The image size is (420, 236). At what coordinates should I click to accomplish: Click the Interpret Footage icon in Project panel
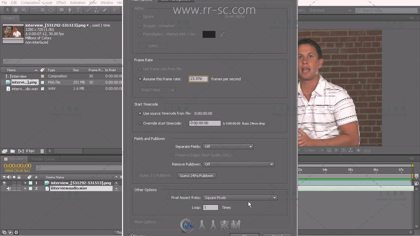[5, 151]
